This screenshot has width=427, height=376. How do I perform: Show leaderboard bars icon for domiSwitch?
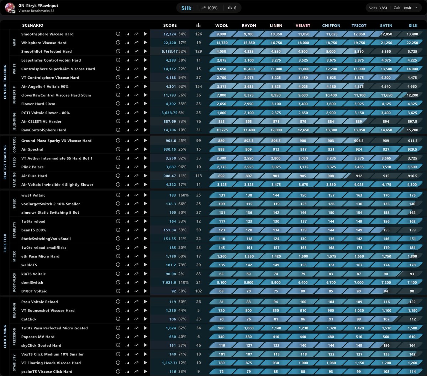[127, 282]
